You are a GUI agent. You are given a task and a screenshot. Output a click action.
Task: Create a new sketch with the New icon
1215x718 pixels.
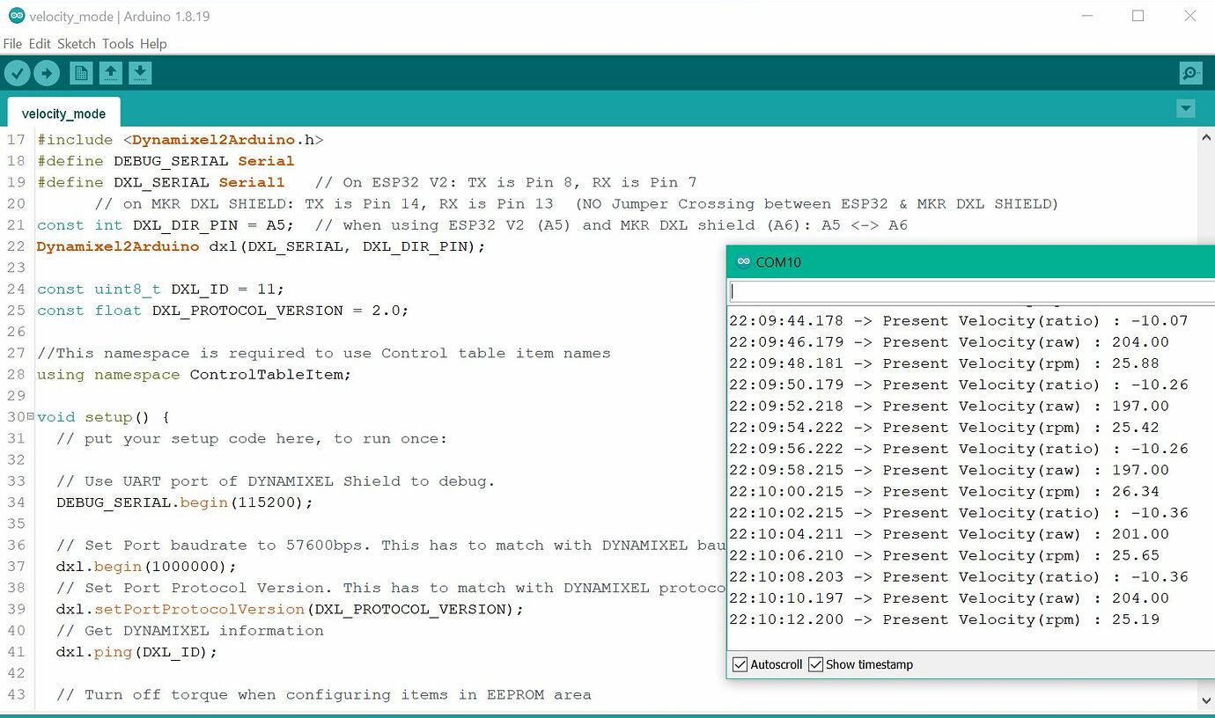[x=81, y=73]
